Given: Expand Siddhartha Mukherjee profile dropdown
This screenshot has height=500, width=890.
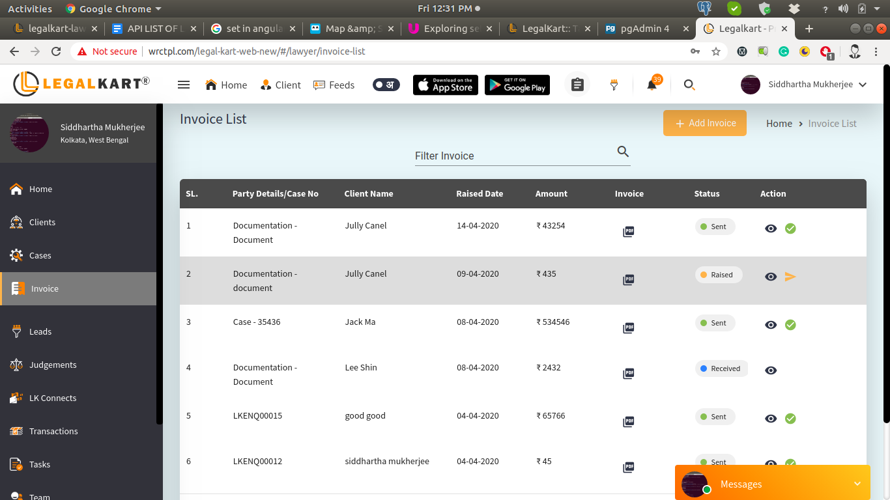Looking at the screenshot, I should 863,85.
